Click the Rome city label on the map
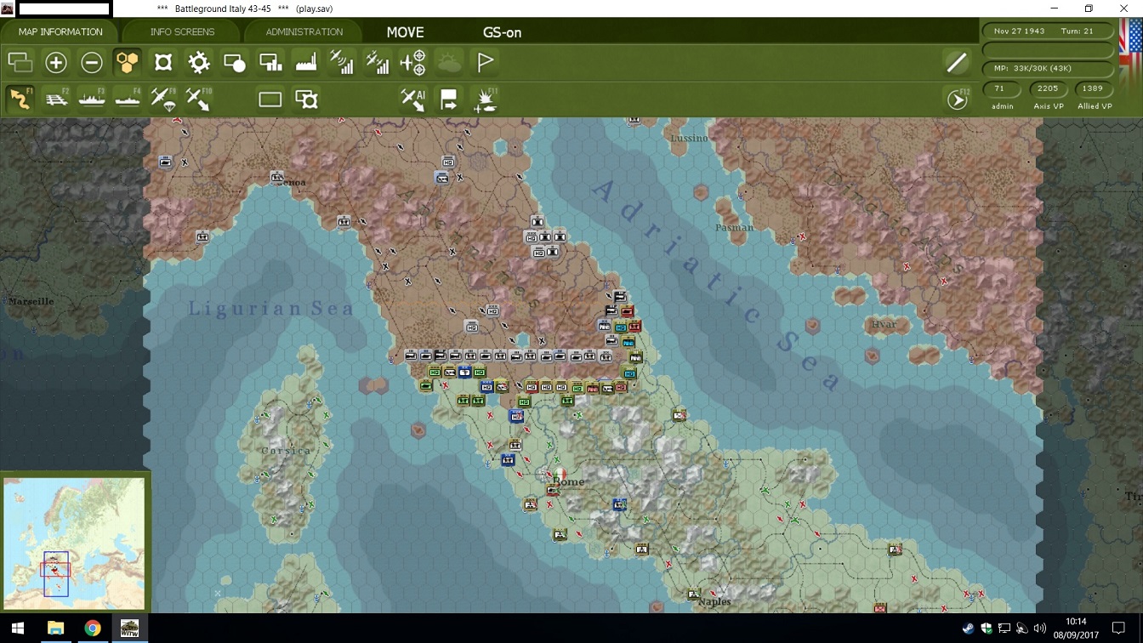 point(569,482)
